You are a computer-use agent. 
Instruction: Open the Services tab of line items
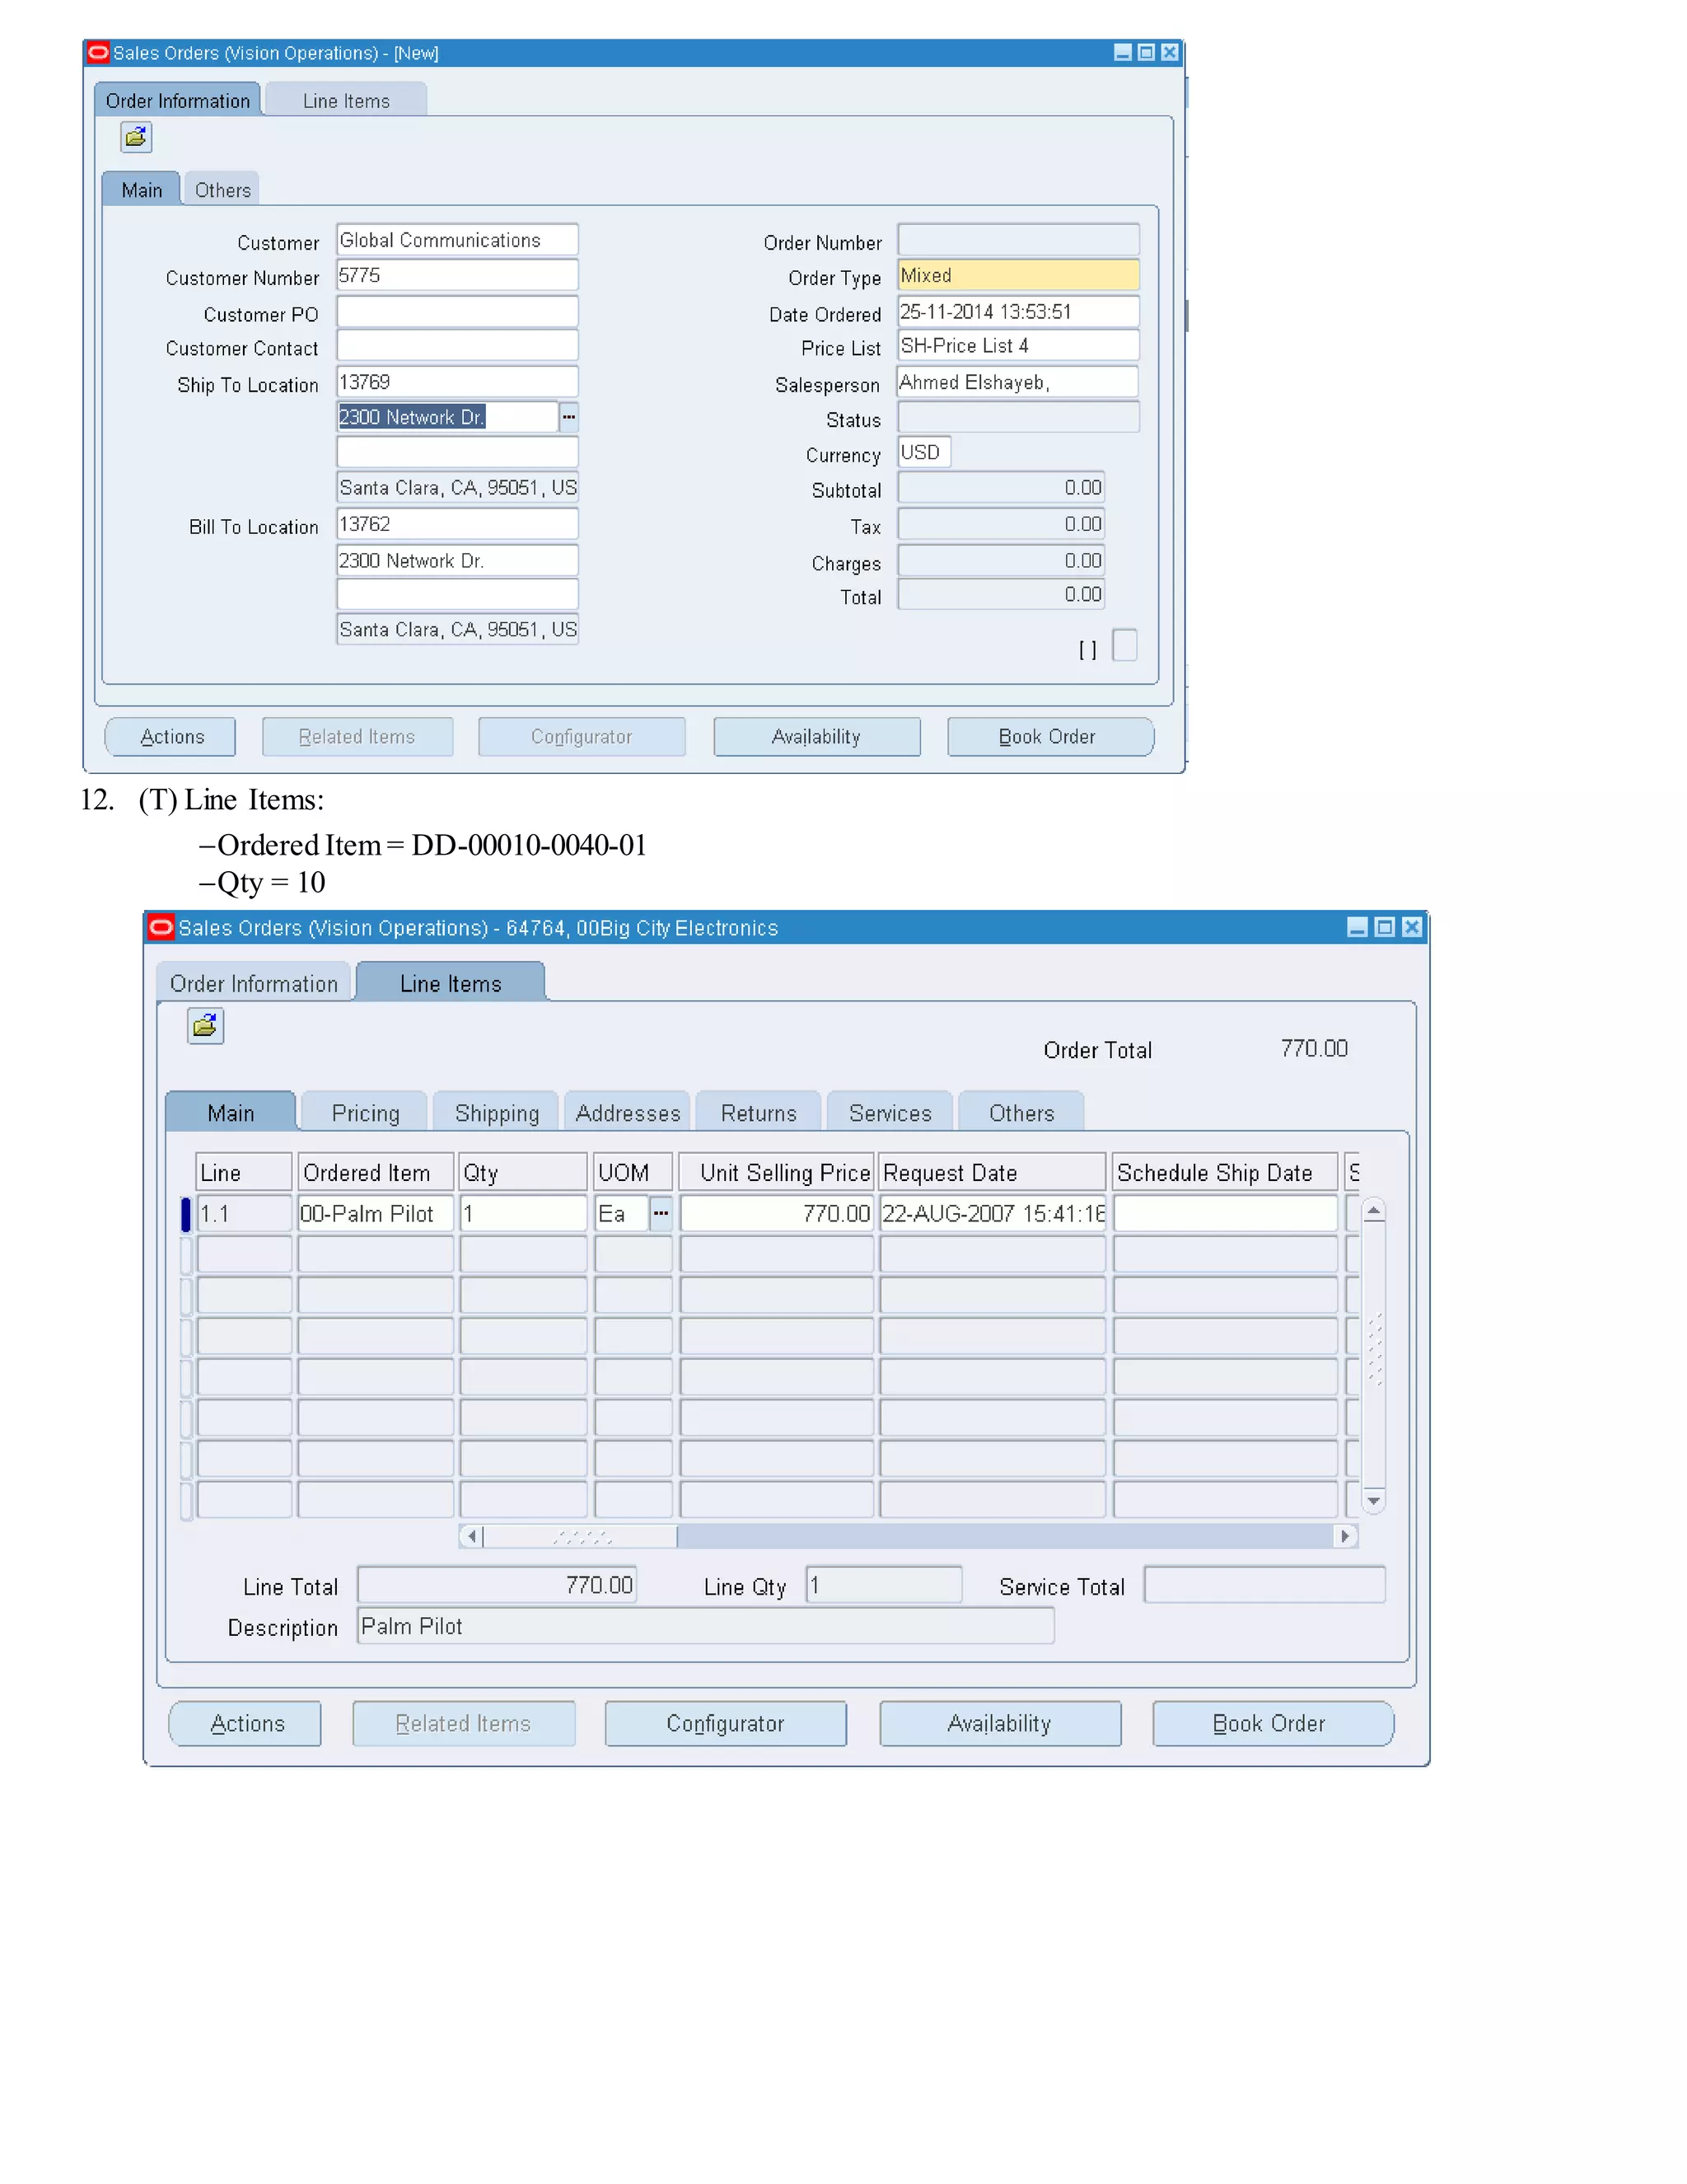tap(890, 1113)
